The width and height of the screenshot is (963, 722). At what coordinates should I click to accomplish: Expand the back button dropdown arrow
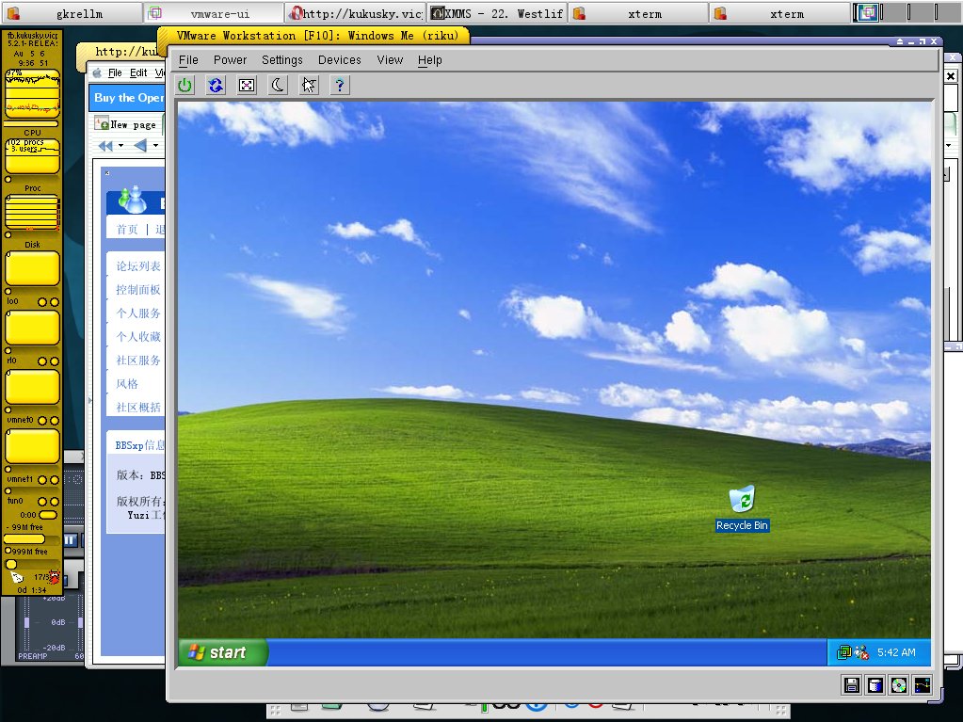click(156, 146)
